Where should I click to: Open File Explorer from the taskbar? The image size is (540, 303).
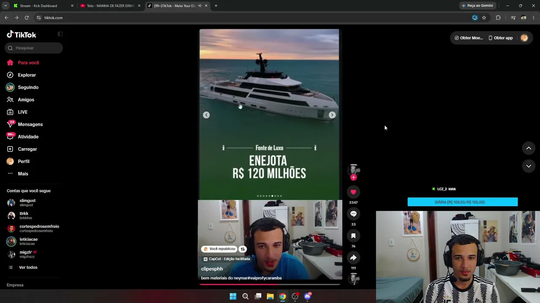270,296
